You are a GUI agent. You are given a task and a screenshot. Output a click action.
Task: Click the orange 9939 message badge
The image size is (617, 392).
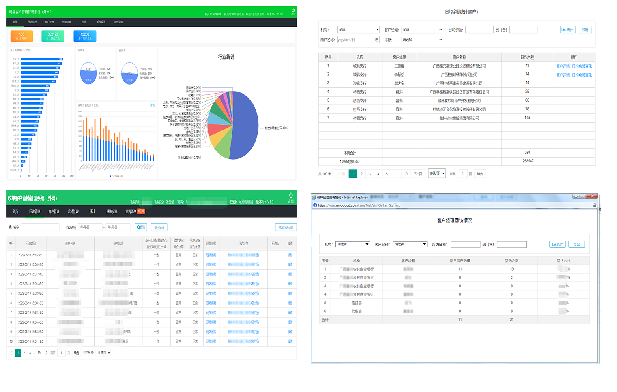tap(141, 211)
